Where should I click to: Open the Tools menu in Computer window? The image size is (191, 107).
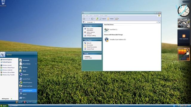[101, 16]
